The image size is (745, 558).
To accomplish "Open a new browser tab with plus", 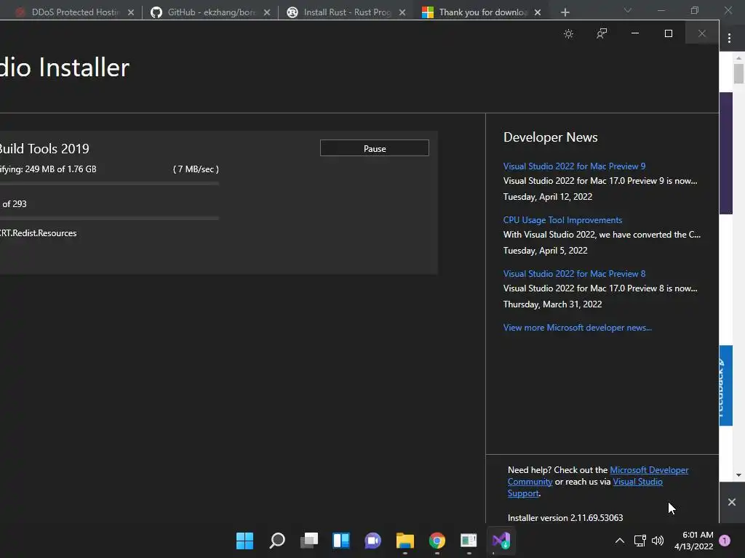I will (565, 12).
